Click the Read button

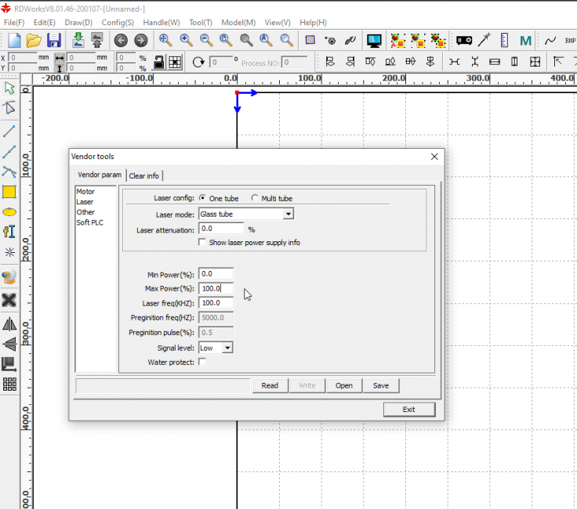(270, 385)
